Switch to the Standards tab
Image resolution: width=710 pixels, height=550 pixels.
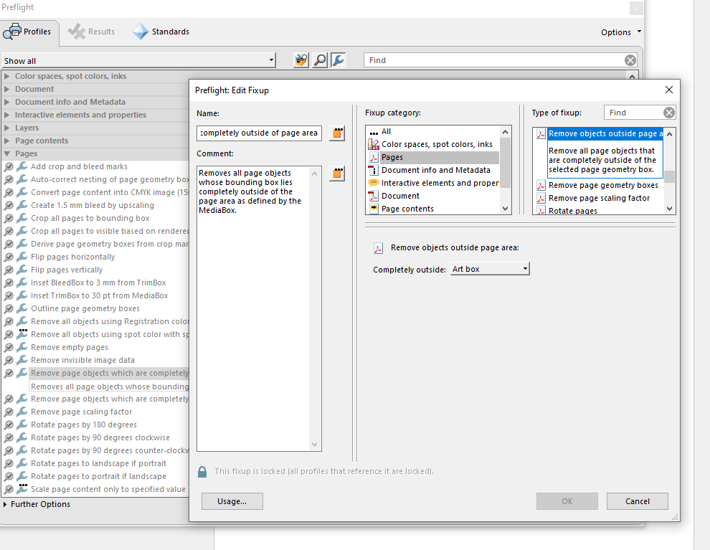pos(161,32)
